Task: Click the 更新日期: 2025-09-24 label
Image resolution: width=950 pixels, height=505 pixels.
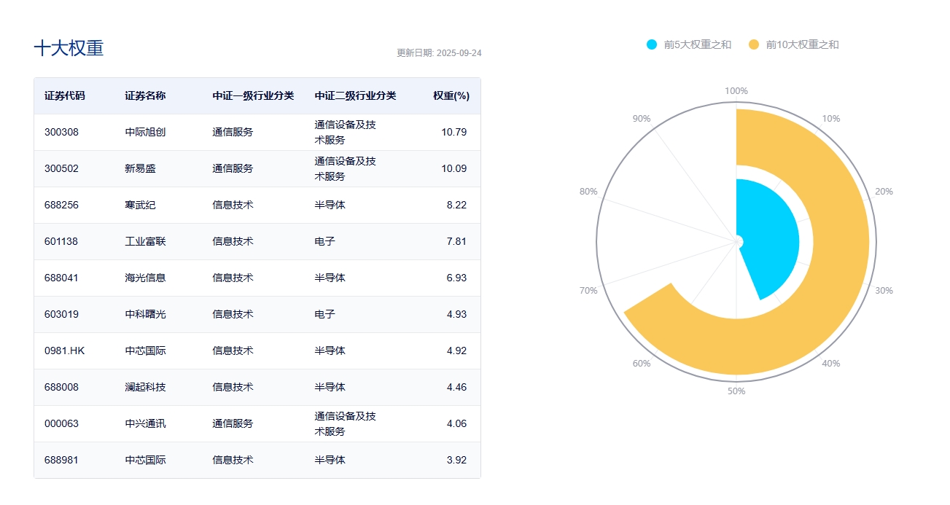Action: (439, 53)
